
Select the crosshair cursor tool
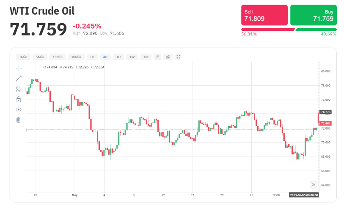[19, 68]
